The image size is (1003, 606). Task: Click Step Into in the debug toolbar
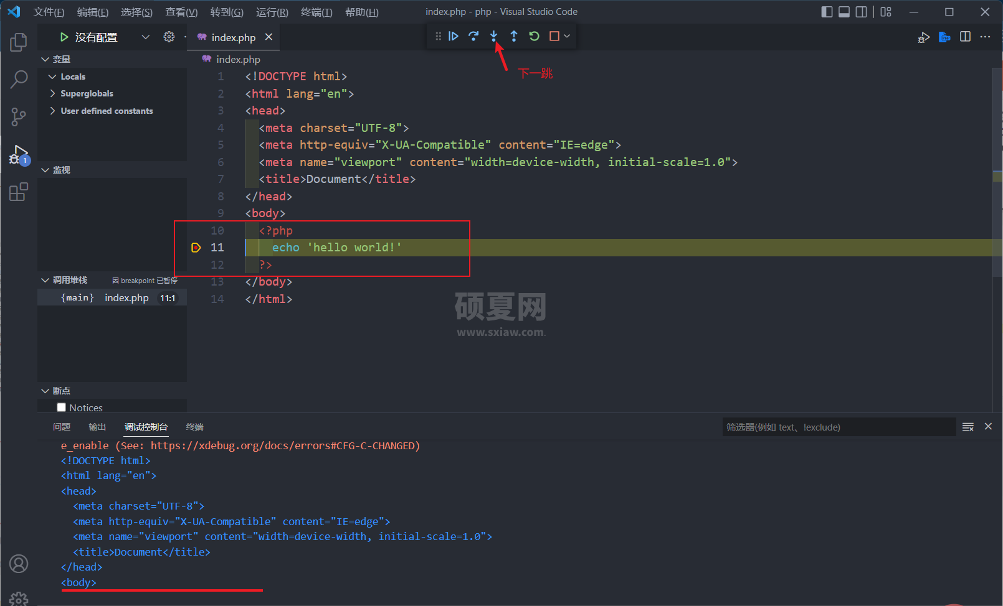coord(493,36)
